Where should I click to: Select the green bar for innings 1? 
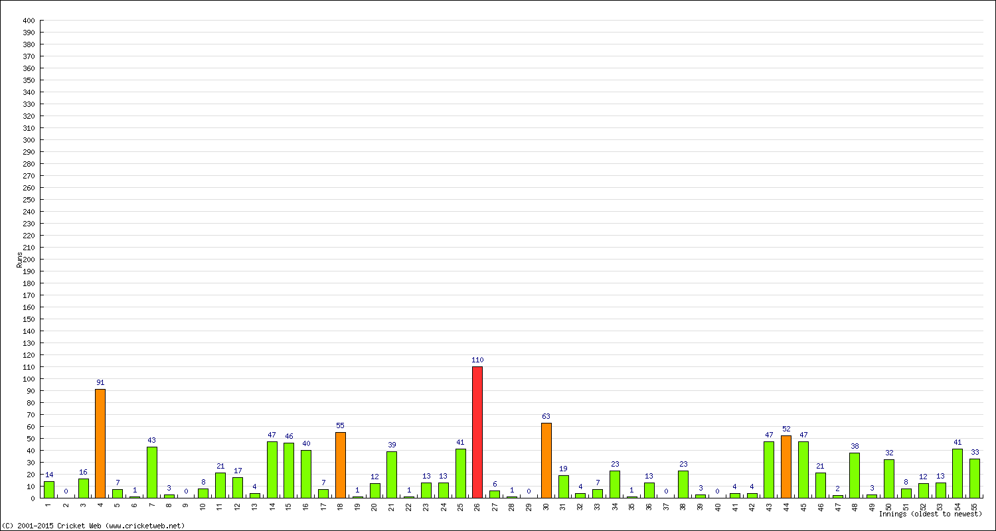tap(49, 489)
